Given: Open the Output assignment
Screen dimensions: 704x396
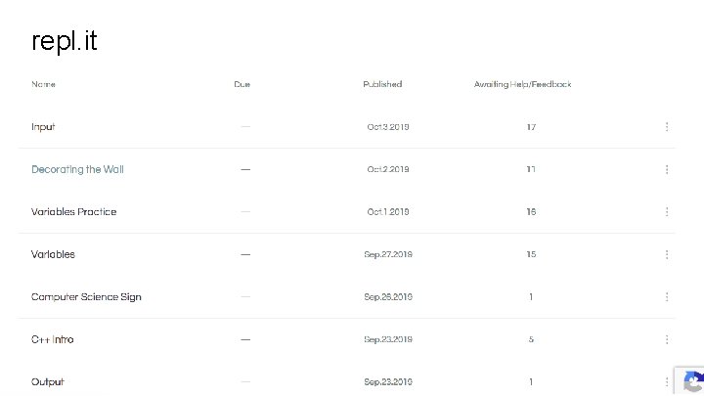Looking at the screenshot, I should 48,381.
